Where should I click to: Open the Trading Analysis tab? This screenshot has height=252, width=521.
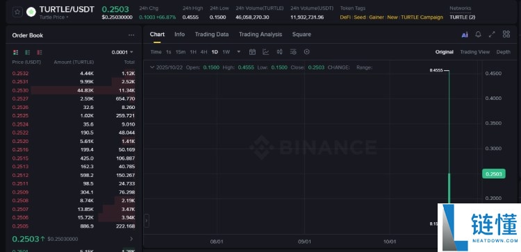pos(260,34)
